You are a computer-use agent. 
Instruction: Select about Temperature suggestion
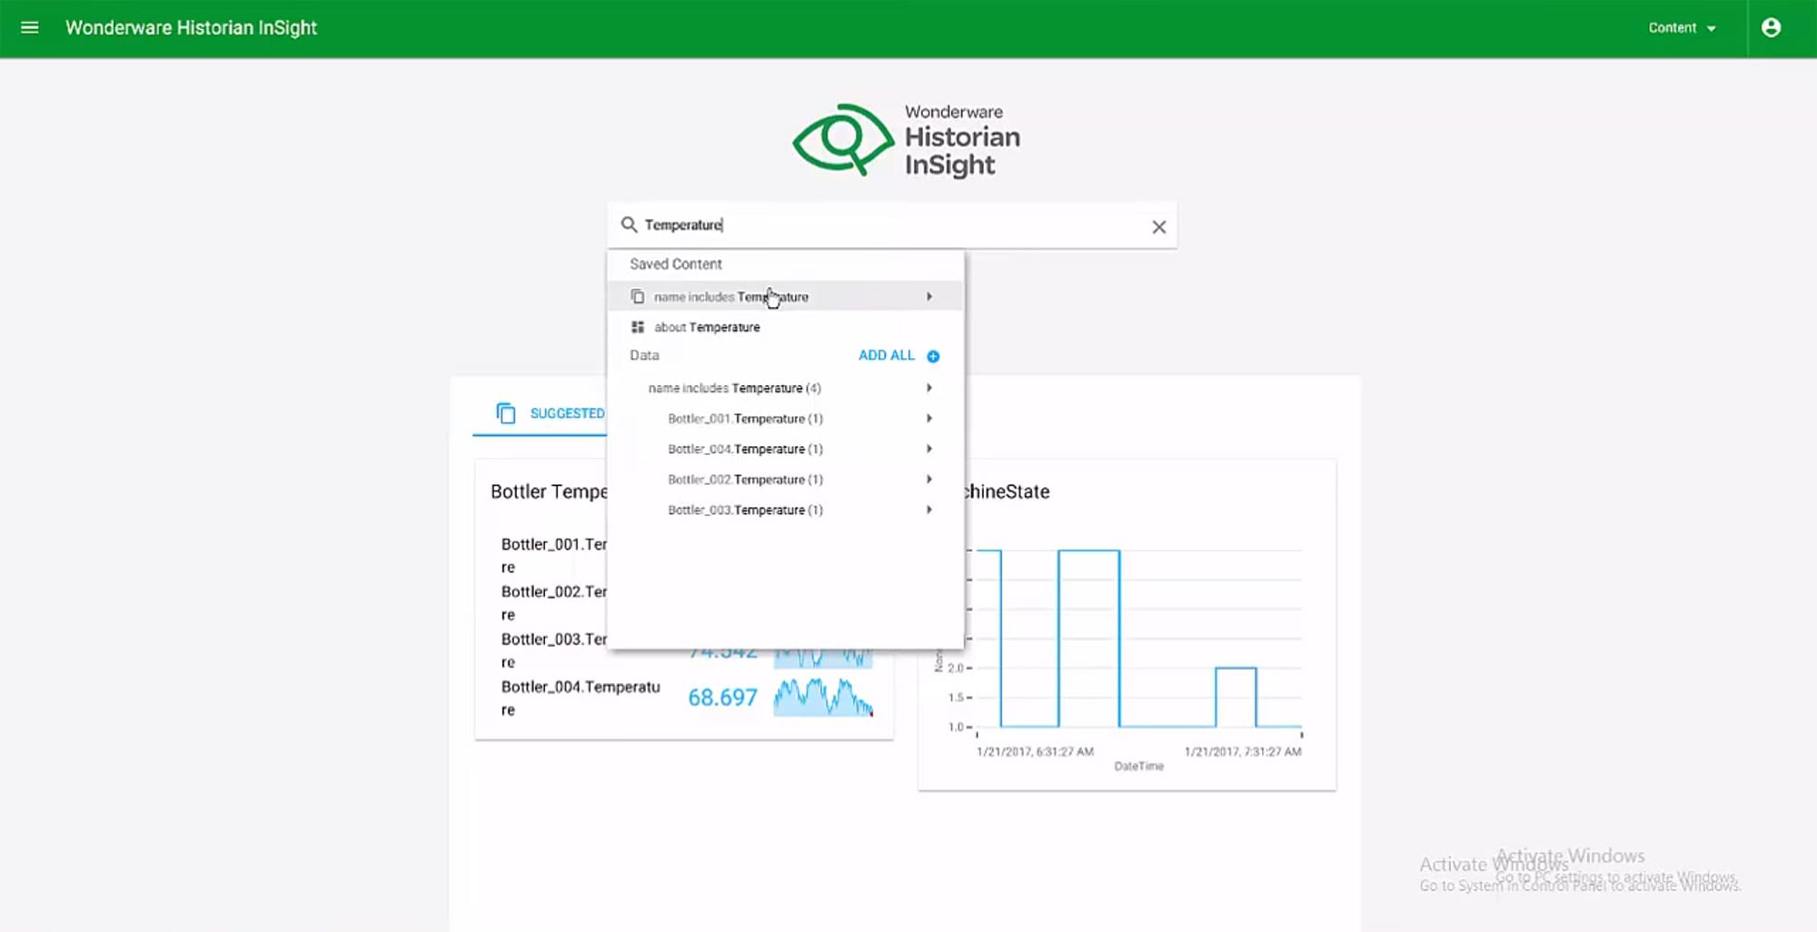pos(785,327)
